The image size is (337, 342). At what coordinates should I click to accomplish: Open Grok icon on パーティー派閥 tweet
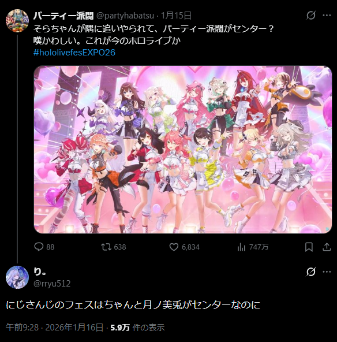click(x=311, y=15)
